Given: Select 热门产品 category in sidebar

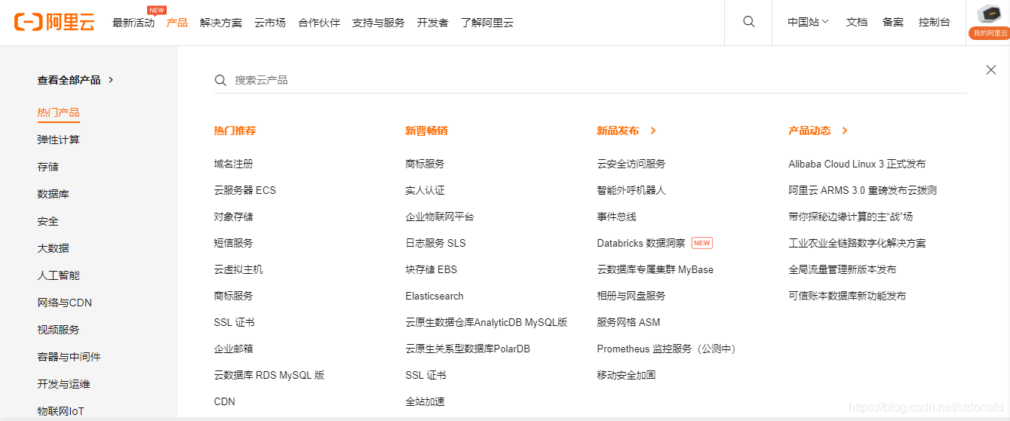Looking at the screenshot, I should (59, 112).
